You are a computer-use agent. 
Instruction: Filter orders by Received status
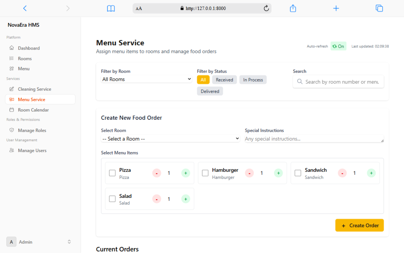pyautogui.click(x=224, y=80)
